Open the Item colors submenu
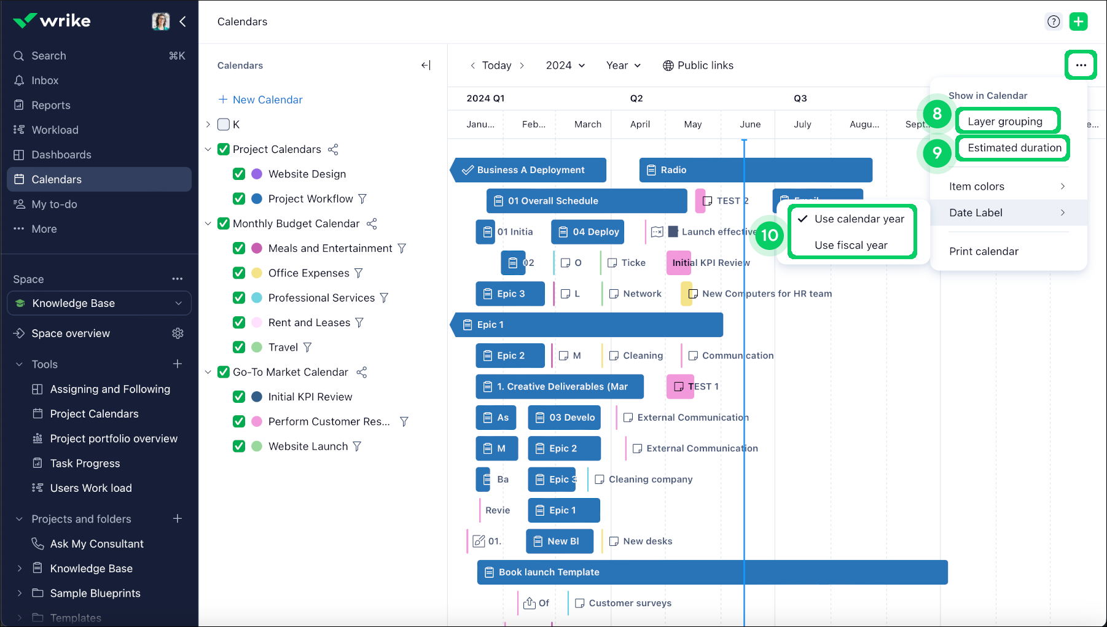Screen dimensions: 1107x627 [x=977, y=186]
